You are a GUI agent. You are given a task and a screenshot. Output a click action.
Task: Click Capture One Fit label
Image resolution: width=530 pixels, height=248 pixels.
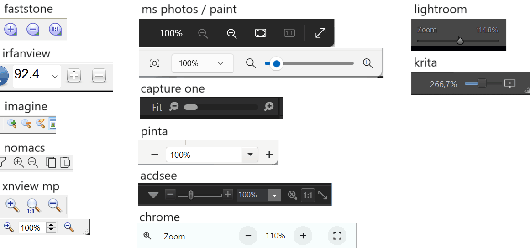point(157,108)
